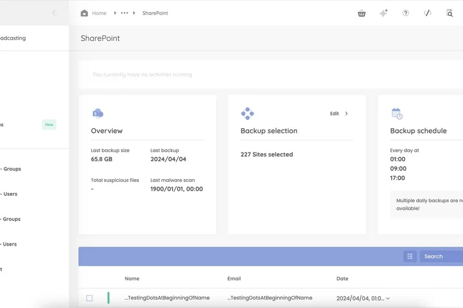Screen dimensions: 463x308
Task: Click last backup size 65.8 GB
Action: coord(102,159)
